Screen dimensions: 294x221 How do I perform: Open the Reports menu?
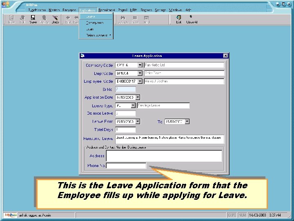tap(146, 10)
